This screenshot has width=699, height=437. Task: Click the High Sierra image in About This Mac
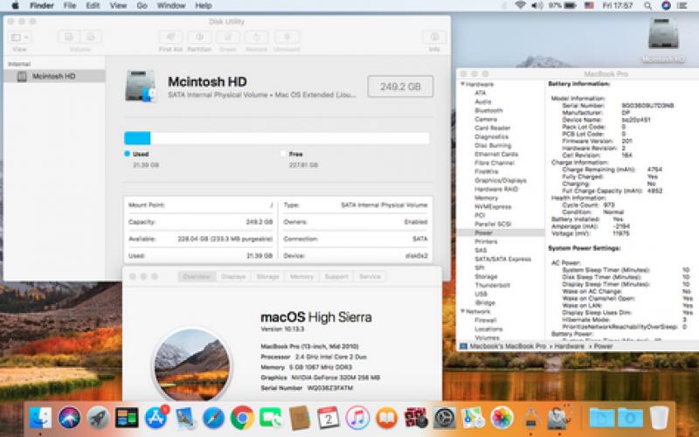(192, 364)
